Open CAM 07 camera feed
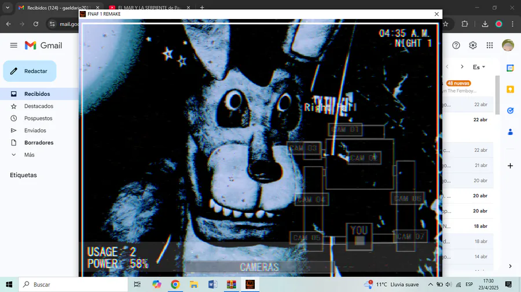This screenshot has width=521, height=292. (410, 237)
